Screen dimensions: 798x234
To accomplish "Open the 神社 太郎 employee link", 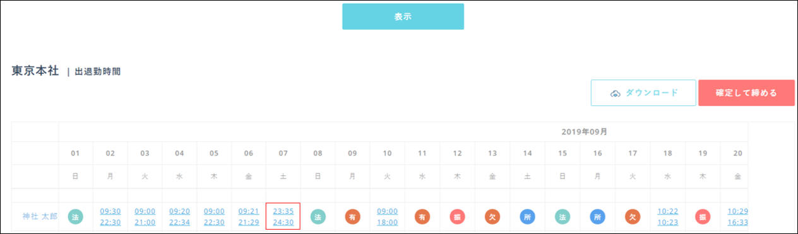I will (40, 216).
